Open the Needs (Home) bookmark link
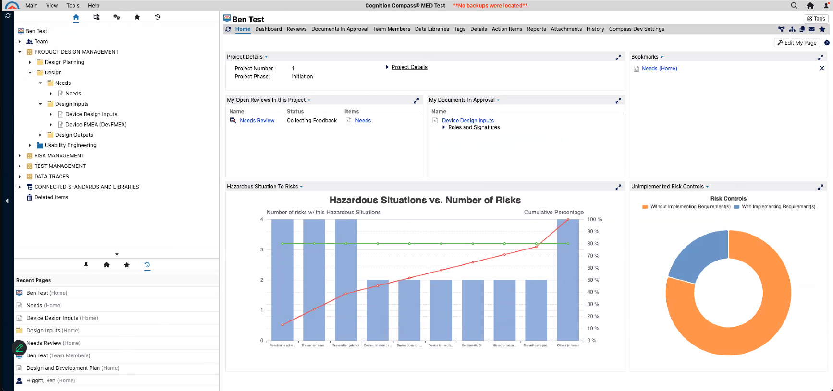 coord(660,69)
